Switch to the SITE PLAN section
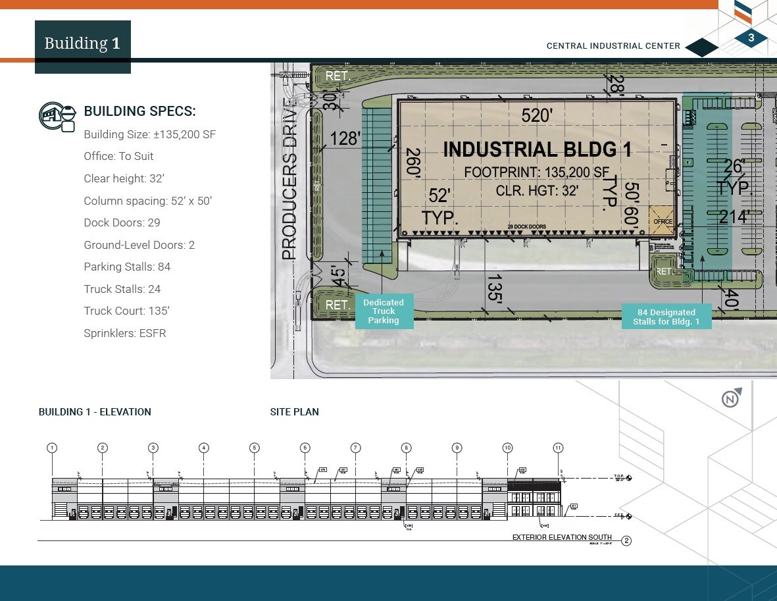Image resolution: width=777 pixels, height=601 pixels. click(x=294, y=412)
